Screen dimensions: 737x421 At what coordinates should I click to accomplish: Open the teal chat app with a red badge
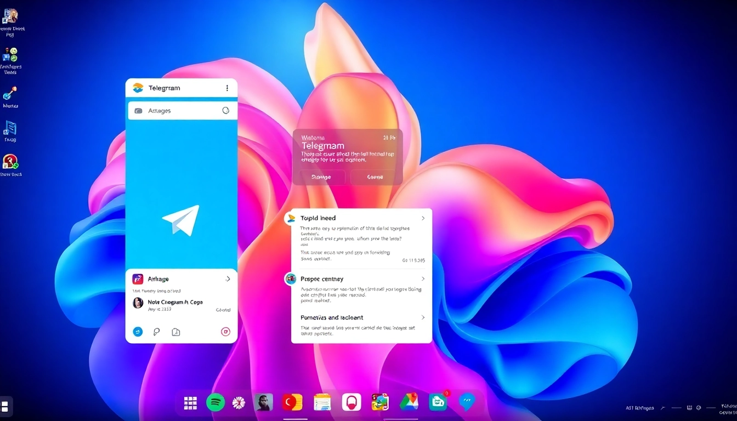coord(438,402)
